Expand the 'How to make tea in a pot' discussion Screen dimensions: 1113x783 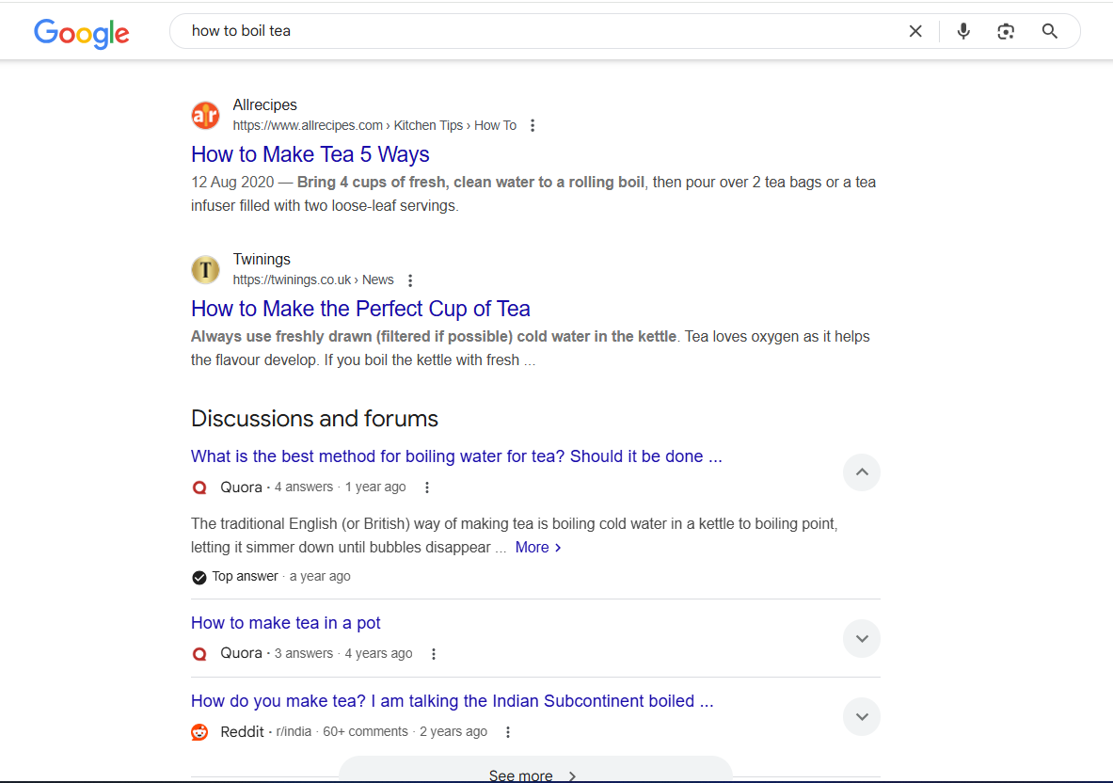click(861, 638)
